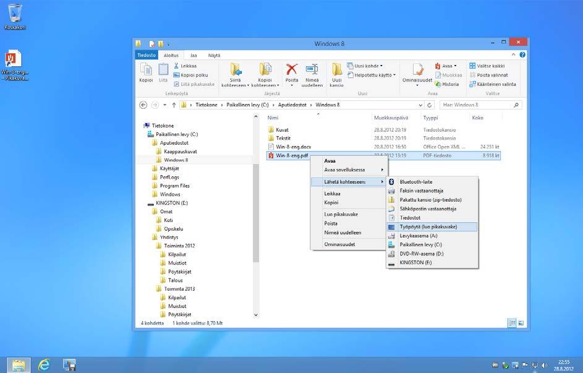This screenshot has width=583, height=373.
Task: Switch to large icons view in status bar
Action: click(521, 323)
